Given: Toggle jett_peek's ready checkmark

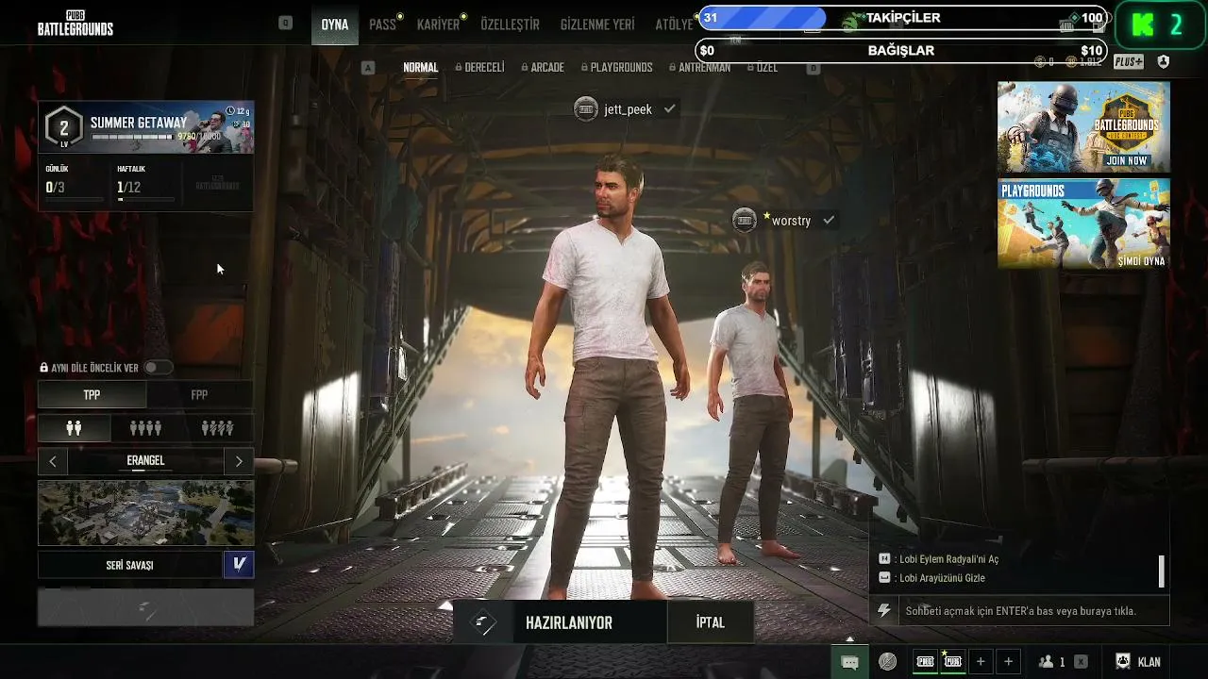Looking at the screenshot, I should (669, 109).
